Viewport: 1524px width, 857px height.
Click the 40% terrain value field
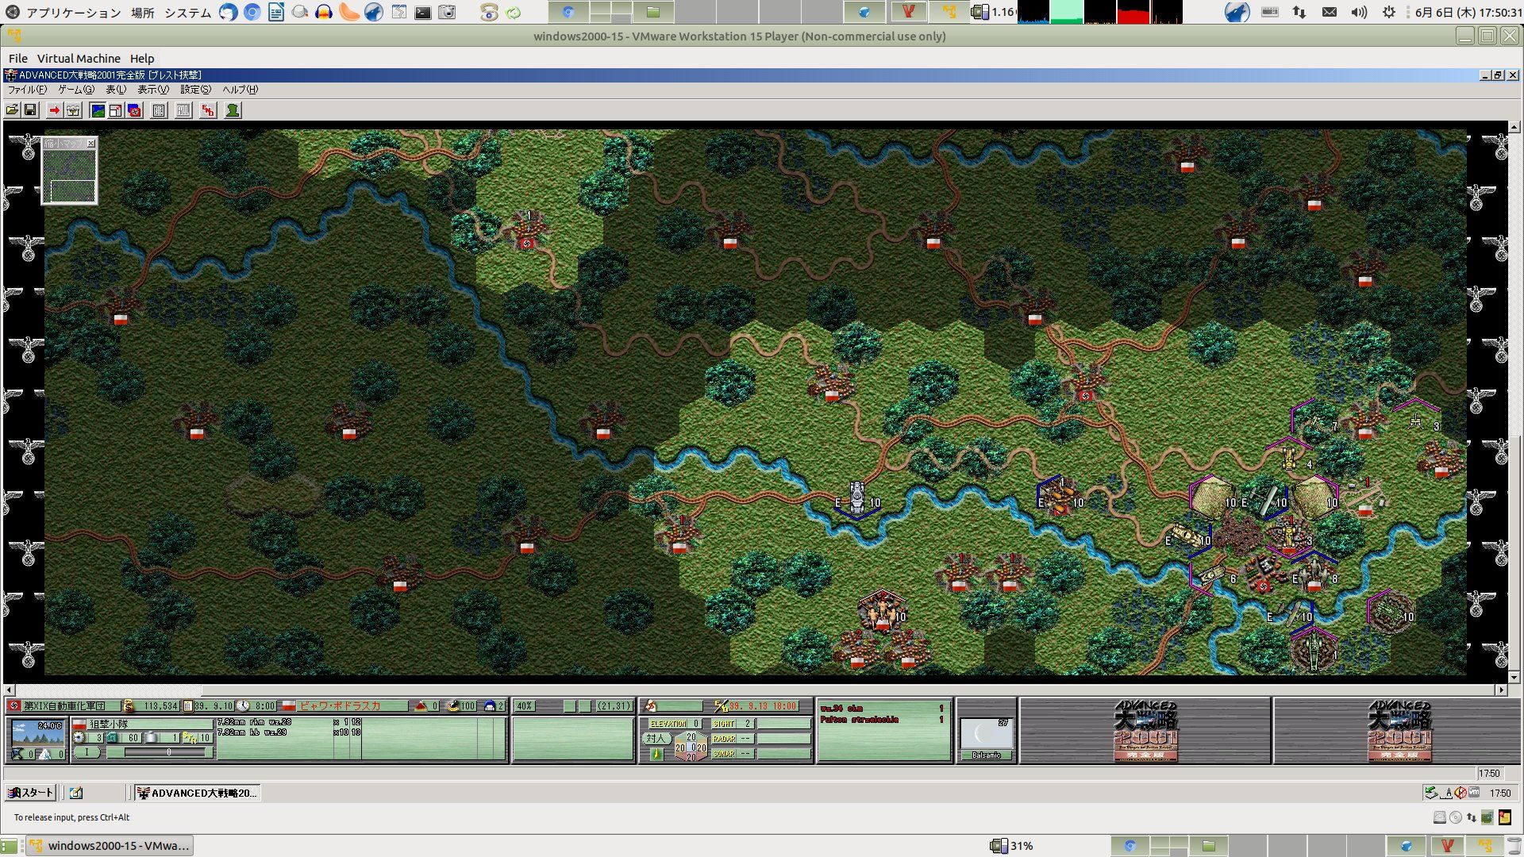coord(525,706)
